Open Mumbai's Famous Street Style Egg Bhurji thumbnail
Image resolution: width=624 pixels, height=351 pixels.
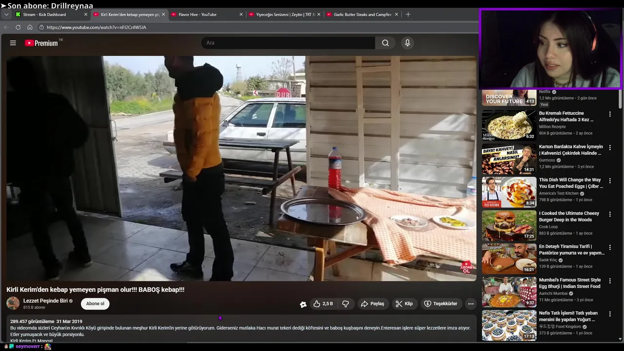click(509, 292)
